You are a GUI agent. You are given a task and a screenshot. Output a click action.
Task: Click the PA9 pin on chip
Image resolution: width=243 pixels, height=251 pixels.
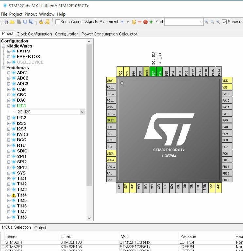coord(227,120)
